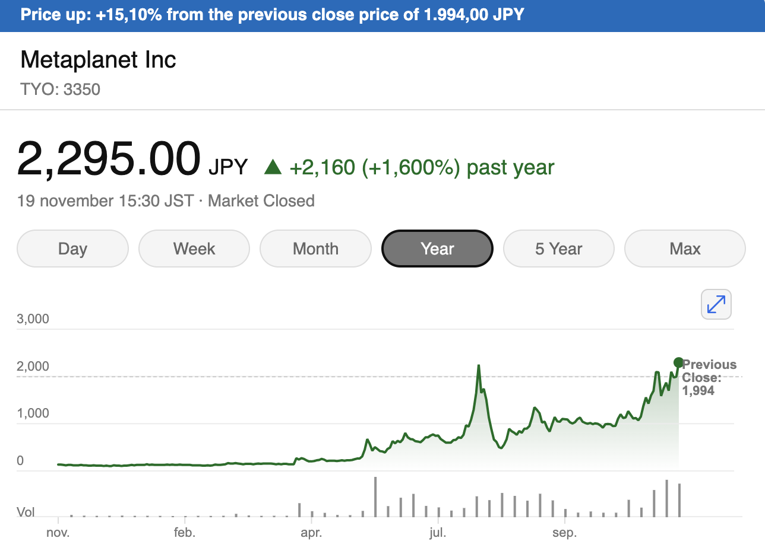Click the jul. label on the time axis
The height and width of the screenshot is (554, 765).
click(x=437, y=533)
